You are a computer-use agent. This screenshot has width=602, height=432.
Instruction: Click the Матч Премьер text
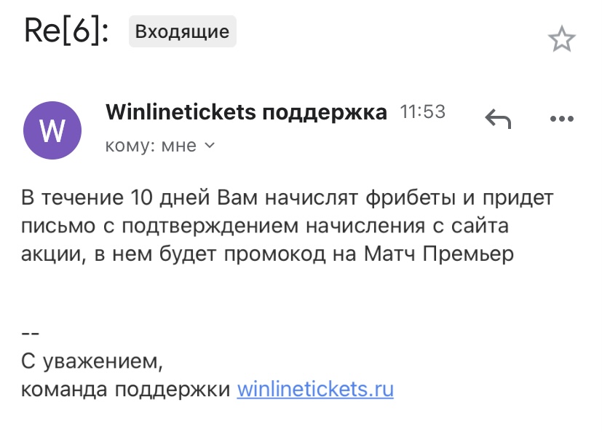tap(439, 254)
